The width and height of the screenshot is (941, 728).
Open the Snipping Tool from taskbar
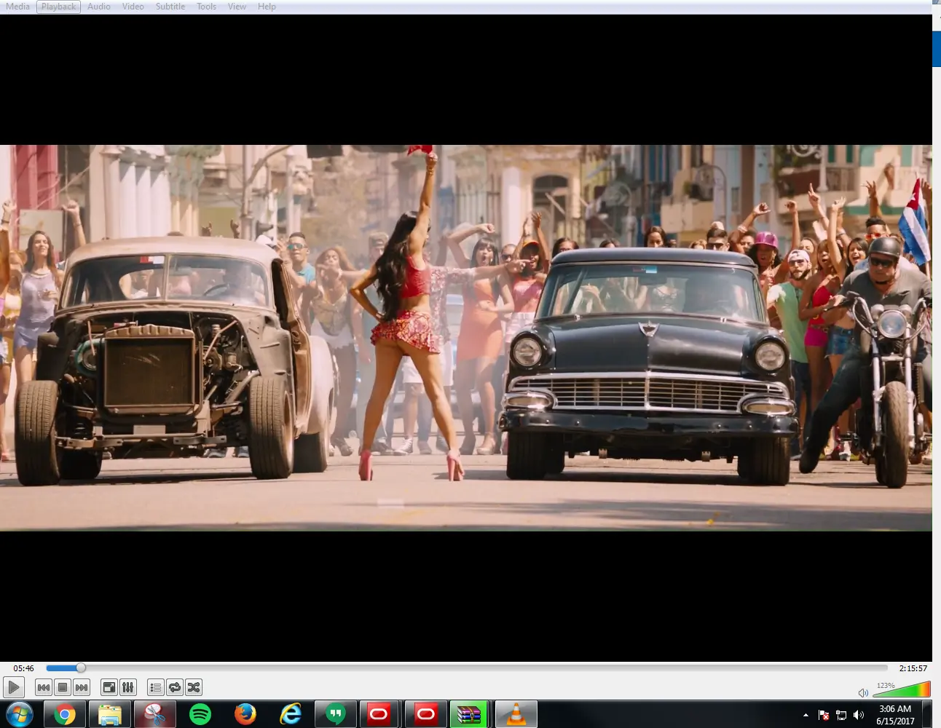155,715
